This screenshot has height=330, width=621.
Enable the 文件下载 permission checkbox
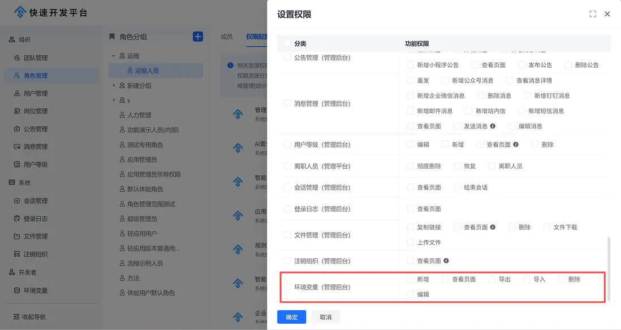546,227
